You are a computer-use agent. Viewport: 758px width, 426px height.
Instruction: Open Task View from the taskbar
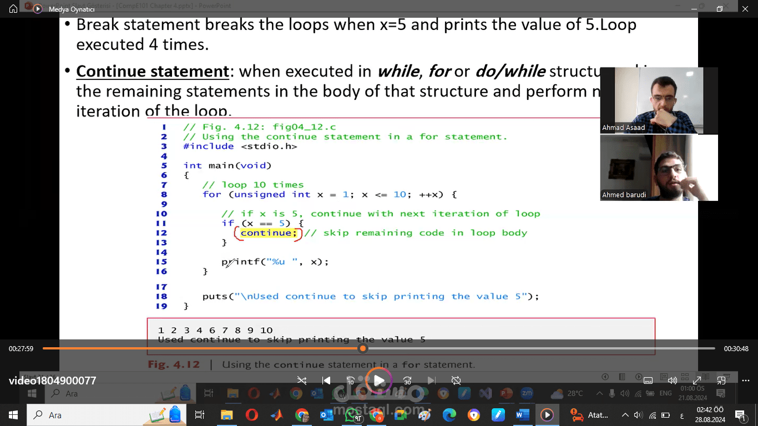point(200,415)
